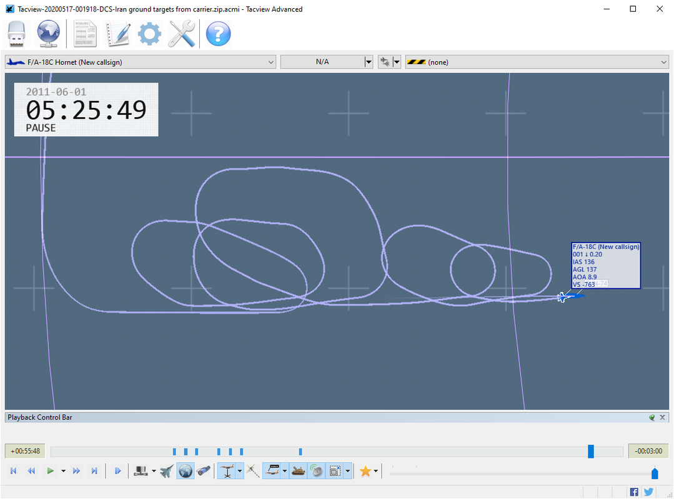Image resolution: width=674 pixels, height=499 pixels.
Task: Click the 'Playback Control Bar' panel title
Action: pos(40,417)
